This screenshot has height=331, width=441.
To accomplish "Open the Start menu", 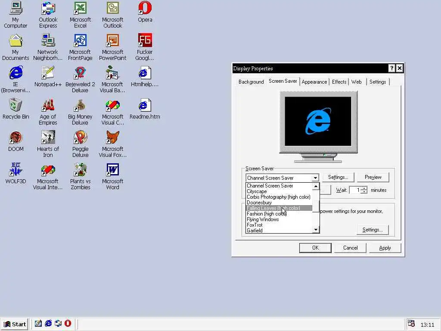I will click(14, 324).
